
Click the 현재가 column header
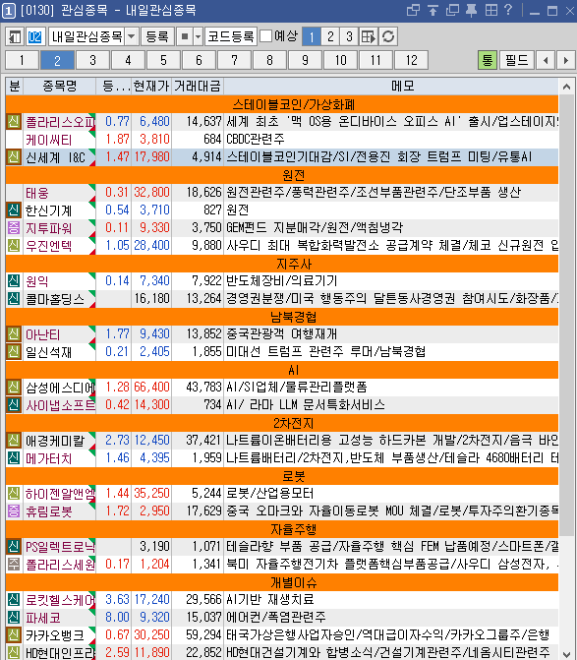[151, 87]
